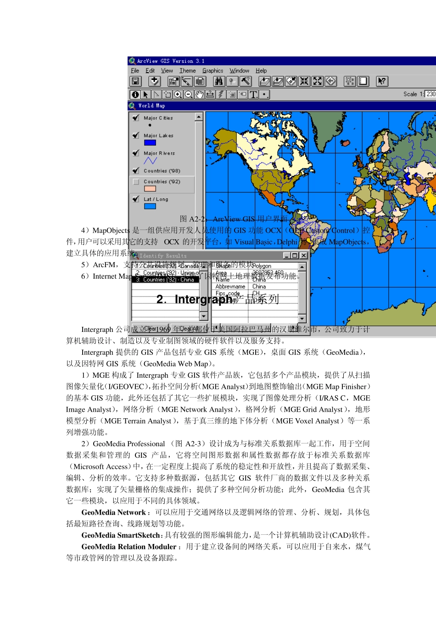Click Select Features Using Graphic icon
The width and height of the screenshot is (436, 617).
[x=350, y=81]
